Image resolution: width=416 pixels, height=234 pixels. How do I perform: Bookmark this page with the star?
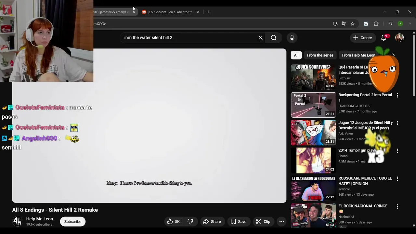click(353, 24)
